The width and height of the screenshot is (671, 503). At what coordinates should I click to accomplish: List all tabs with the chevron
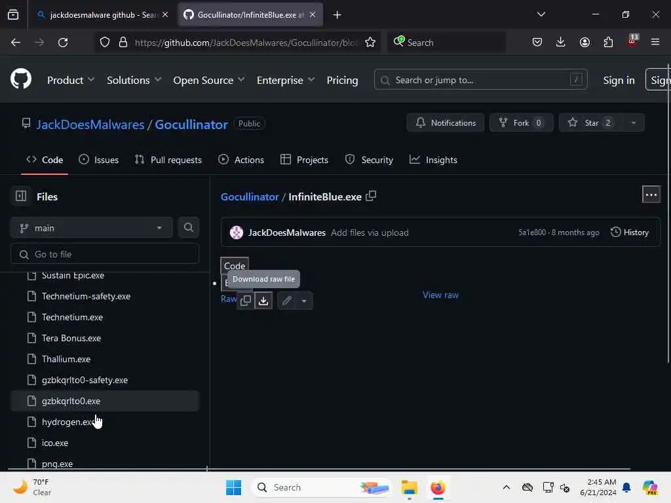click(x=541, y=15)
